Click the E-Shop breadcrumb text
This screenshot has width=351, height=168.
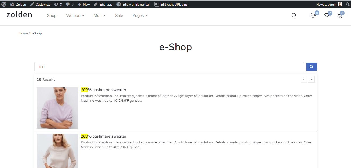(36, 33)
